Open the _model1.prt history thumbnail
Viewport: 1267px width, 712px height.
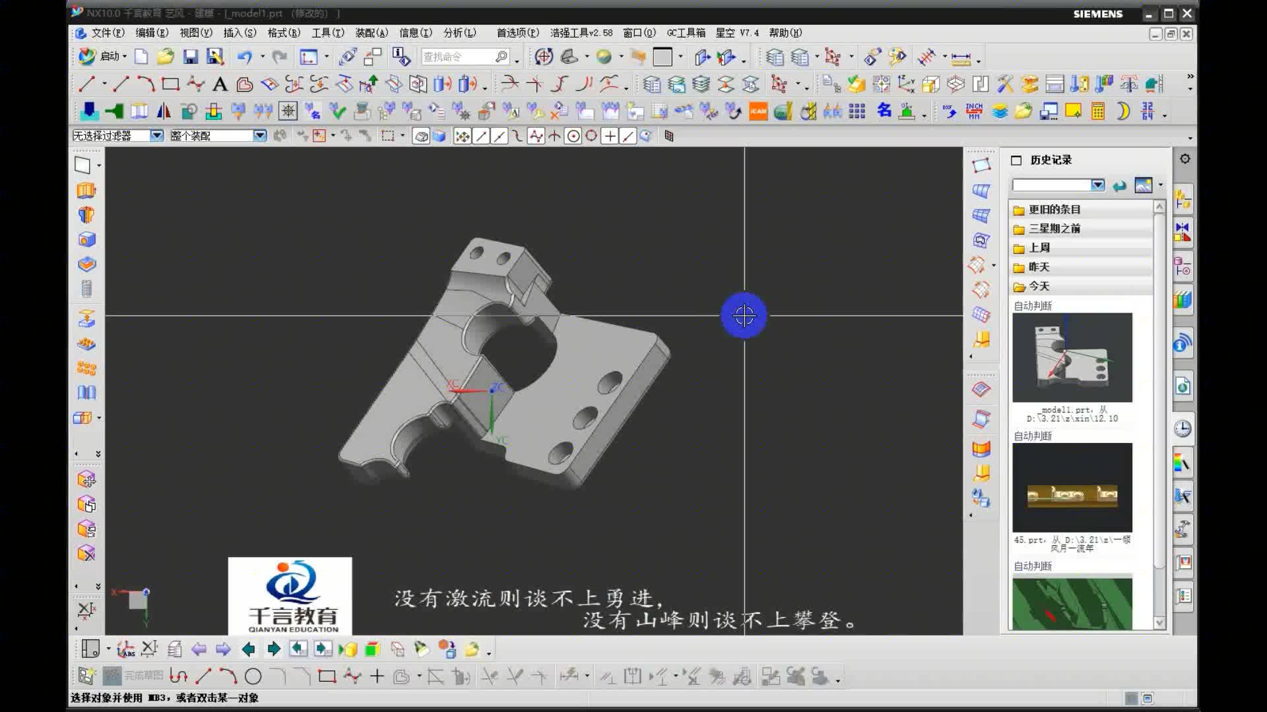1072,357
